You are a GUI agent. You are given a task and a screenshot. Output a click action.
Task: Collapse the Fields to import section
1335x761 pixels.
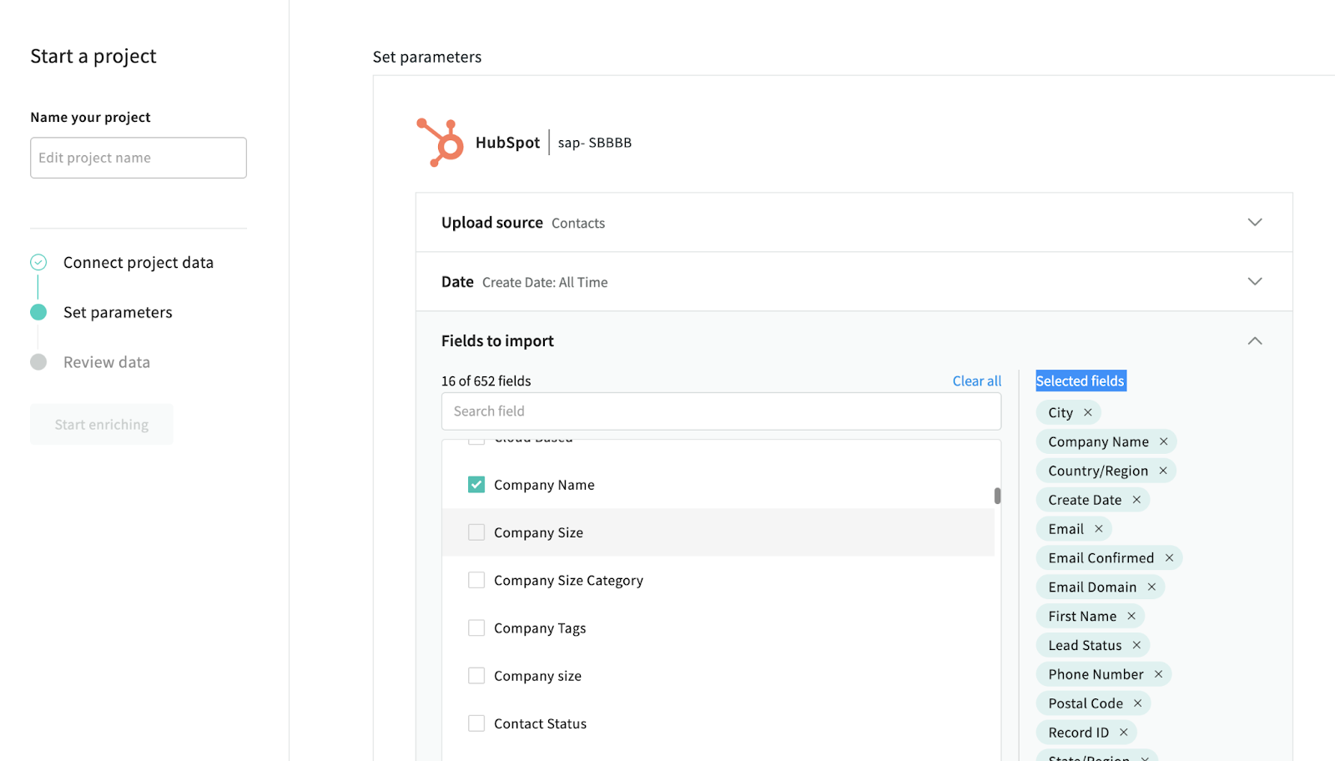1254,340
